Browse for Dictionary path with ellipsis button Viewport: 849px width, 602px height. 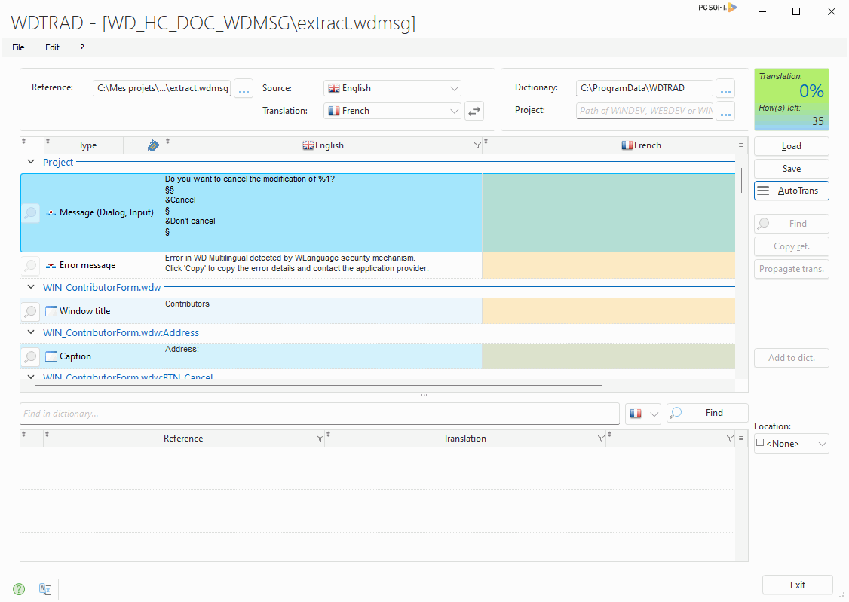[725, 88]
